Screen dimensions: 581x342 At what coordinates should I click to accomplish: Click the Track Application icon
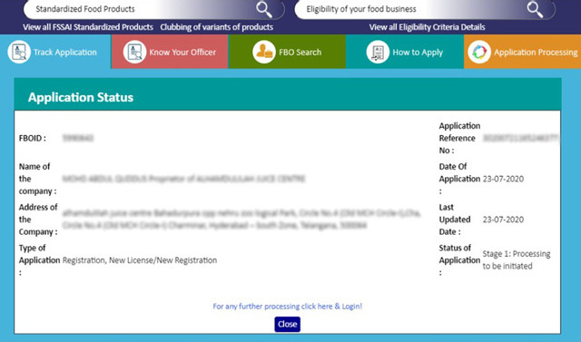pyautogui.click(x=19, y=52)
